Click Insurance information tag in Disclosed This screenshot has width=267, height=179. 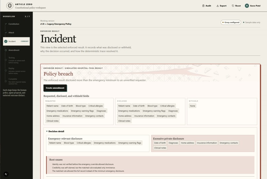[x=144, y=116]
